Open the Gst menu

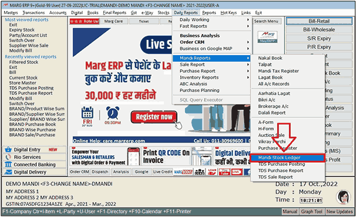click(x=134, y=12)
